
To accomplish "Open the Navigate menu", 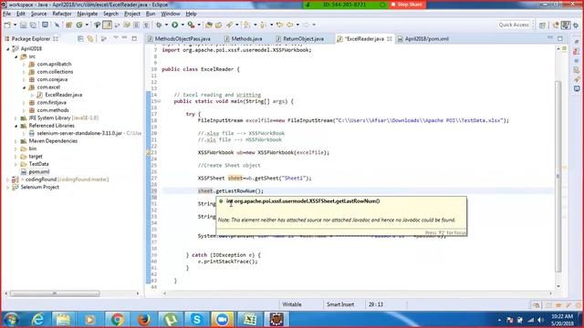I will click(88, 14).
